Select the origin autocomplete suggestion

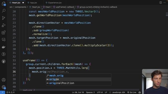(78, 79)
